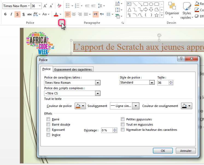Tick the Indice checkbox

[x=48, y=135]
